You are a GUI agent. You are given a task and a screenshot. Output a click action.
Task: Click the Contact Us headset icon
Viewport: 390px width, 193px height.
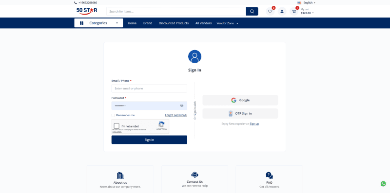pyautogui.click(x=195, y=175)
